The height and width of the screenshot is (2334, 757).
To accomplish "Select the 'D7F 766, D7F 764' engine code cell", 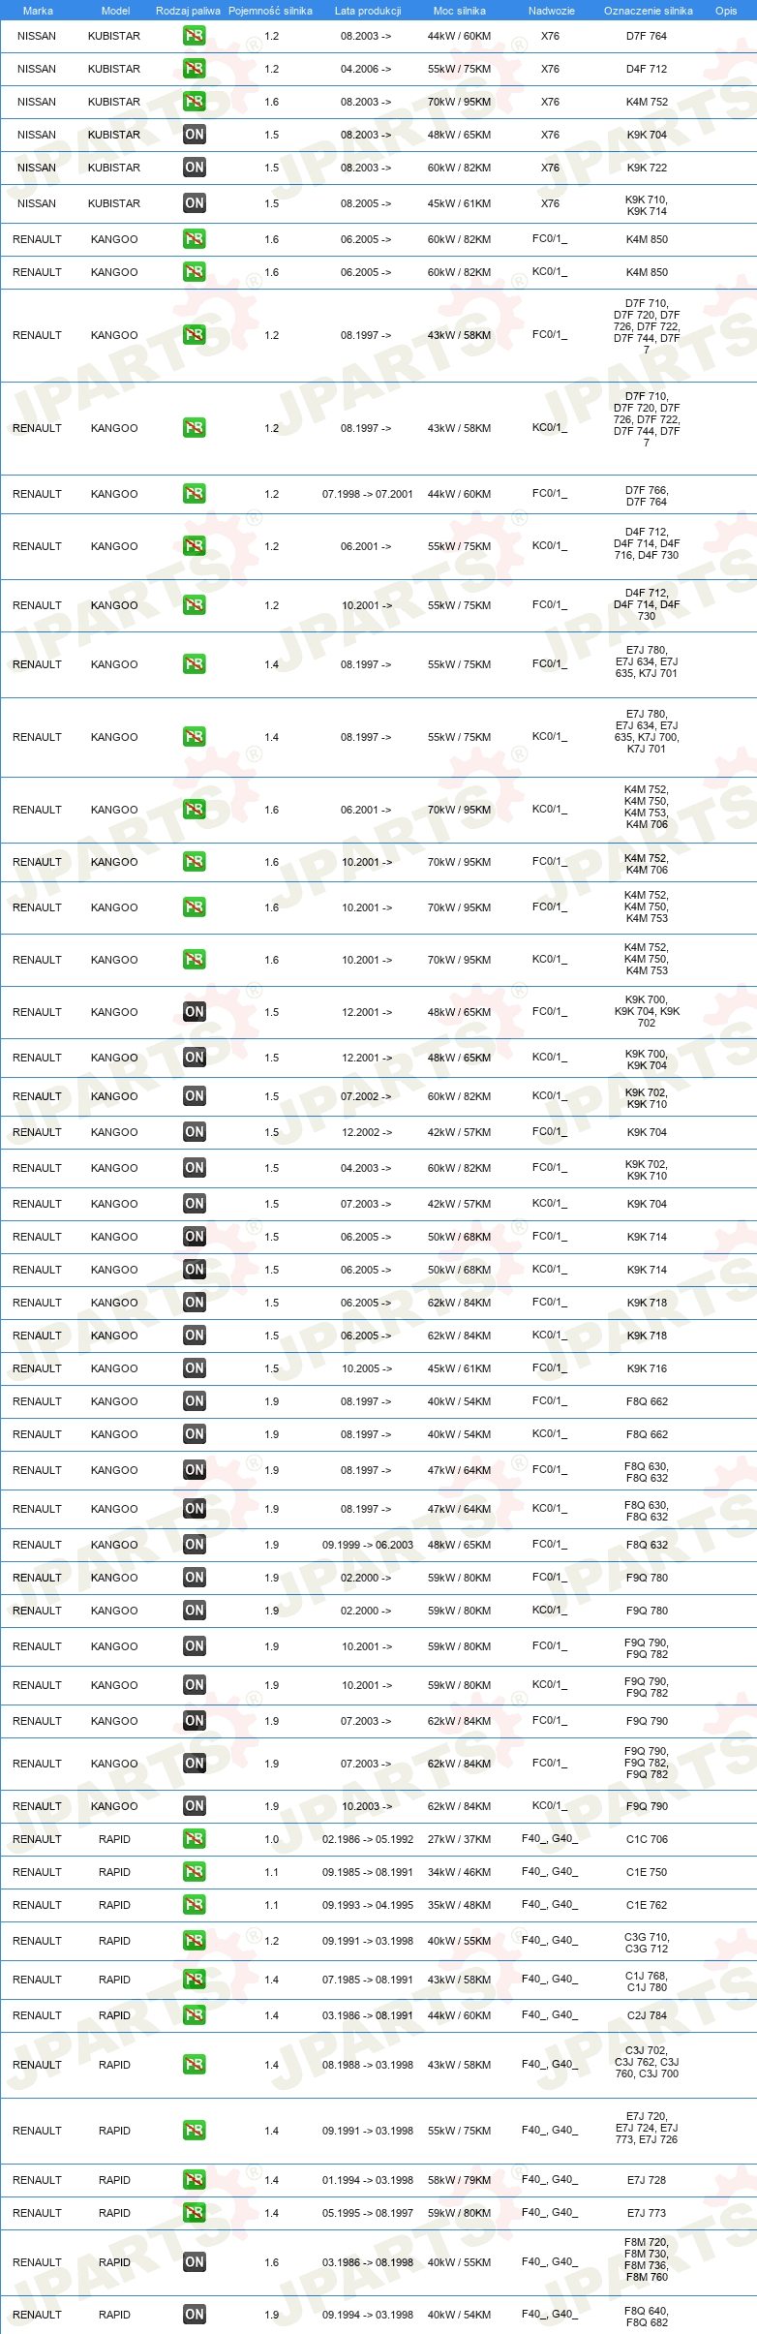I will tap(647, 496).
